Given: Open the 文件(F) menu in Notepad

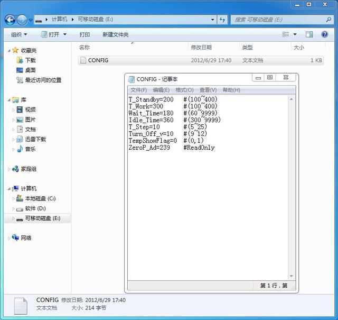Looking at the screenshot, I should tap(138, 90).
